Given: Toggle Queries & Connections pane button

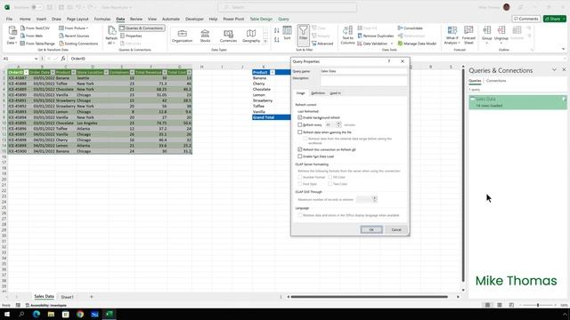Looking at the screenshot, I should (142, 28).
